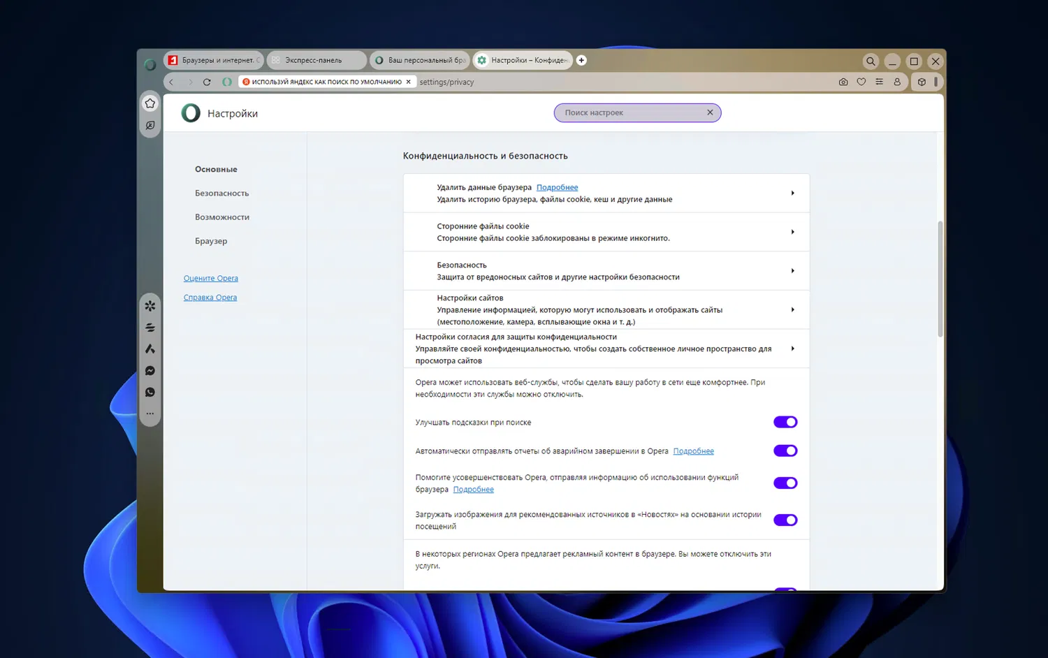This screenshot has height=658, width=1048.
Task: Click the address bar settings/privacy text
Action: (x=446, y=82)
